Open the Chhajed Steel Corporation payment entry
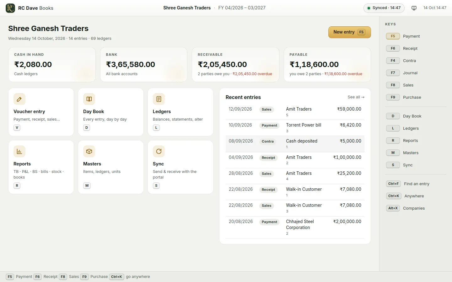Viewport: 452px width, 282px height. pos(295,227)
